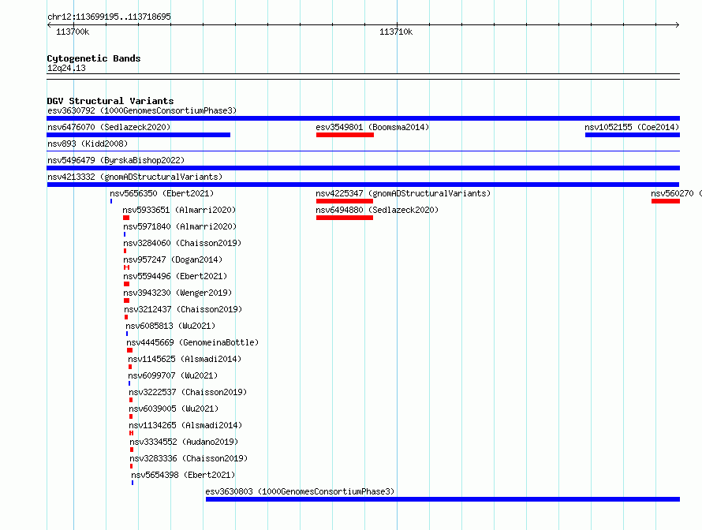The width and height of the screenshot is (702, 530).
Task: Click nsv3212437 Chaisson2019 label
Action: [x=183, y=309]
